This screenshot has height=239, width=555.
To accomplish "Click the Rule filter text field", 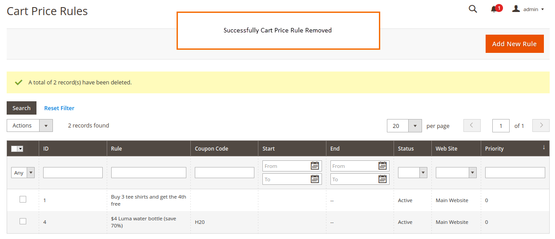I will (x=149, y=172).
